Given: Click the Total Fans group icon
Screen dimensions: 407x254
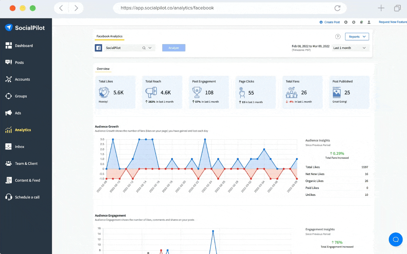Looking at the screenshot, I should [291, 93].
